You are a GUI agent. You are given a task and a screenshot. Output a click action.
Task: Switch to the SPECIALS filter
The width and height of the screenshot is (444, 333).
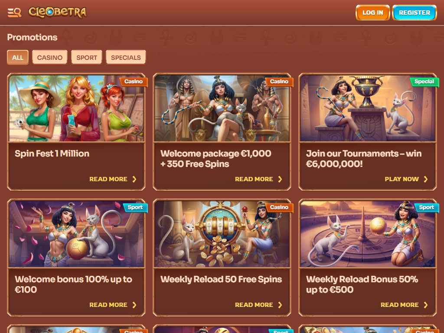(126, 58)
